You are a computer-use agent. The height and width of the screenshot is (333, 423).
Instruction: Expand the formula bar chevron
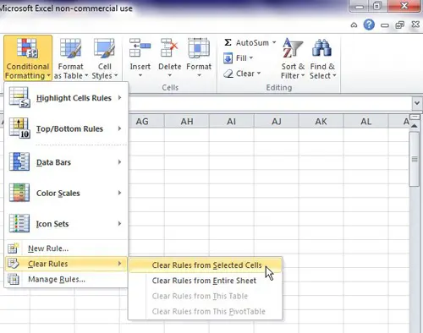[417, 103]
